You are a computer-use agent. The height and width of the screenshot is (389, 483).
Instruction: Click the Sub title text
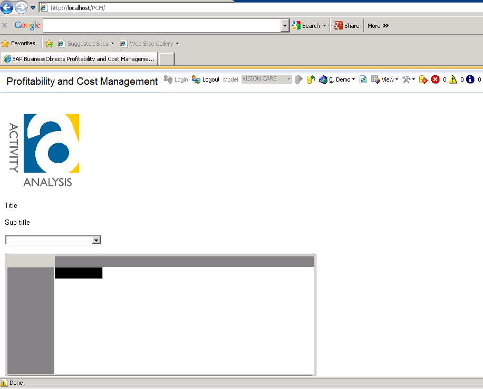[x=17, y=222]
